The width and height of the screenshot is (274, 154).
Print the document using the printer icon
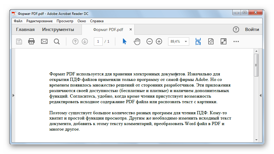tap(31, 41)
